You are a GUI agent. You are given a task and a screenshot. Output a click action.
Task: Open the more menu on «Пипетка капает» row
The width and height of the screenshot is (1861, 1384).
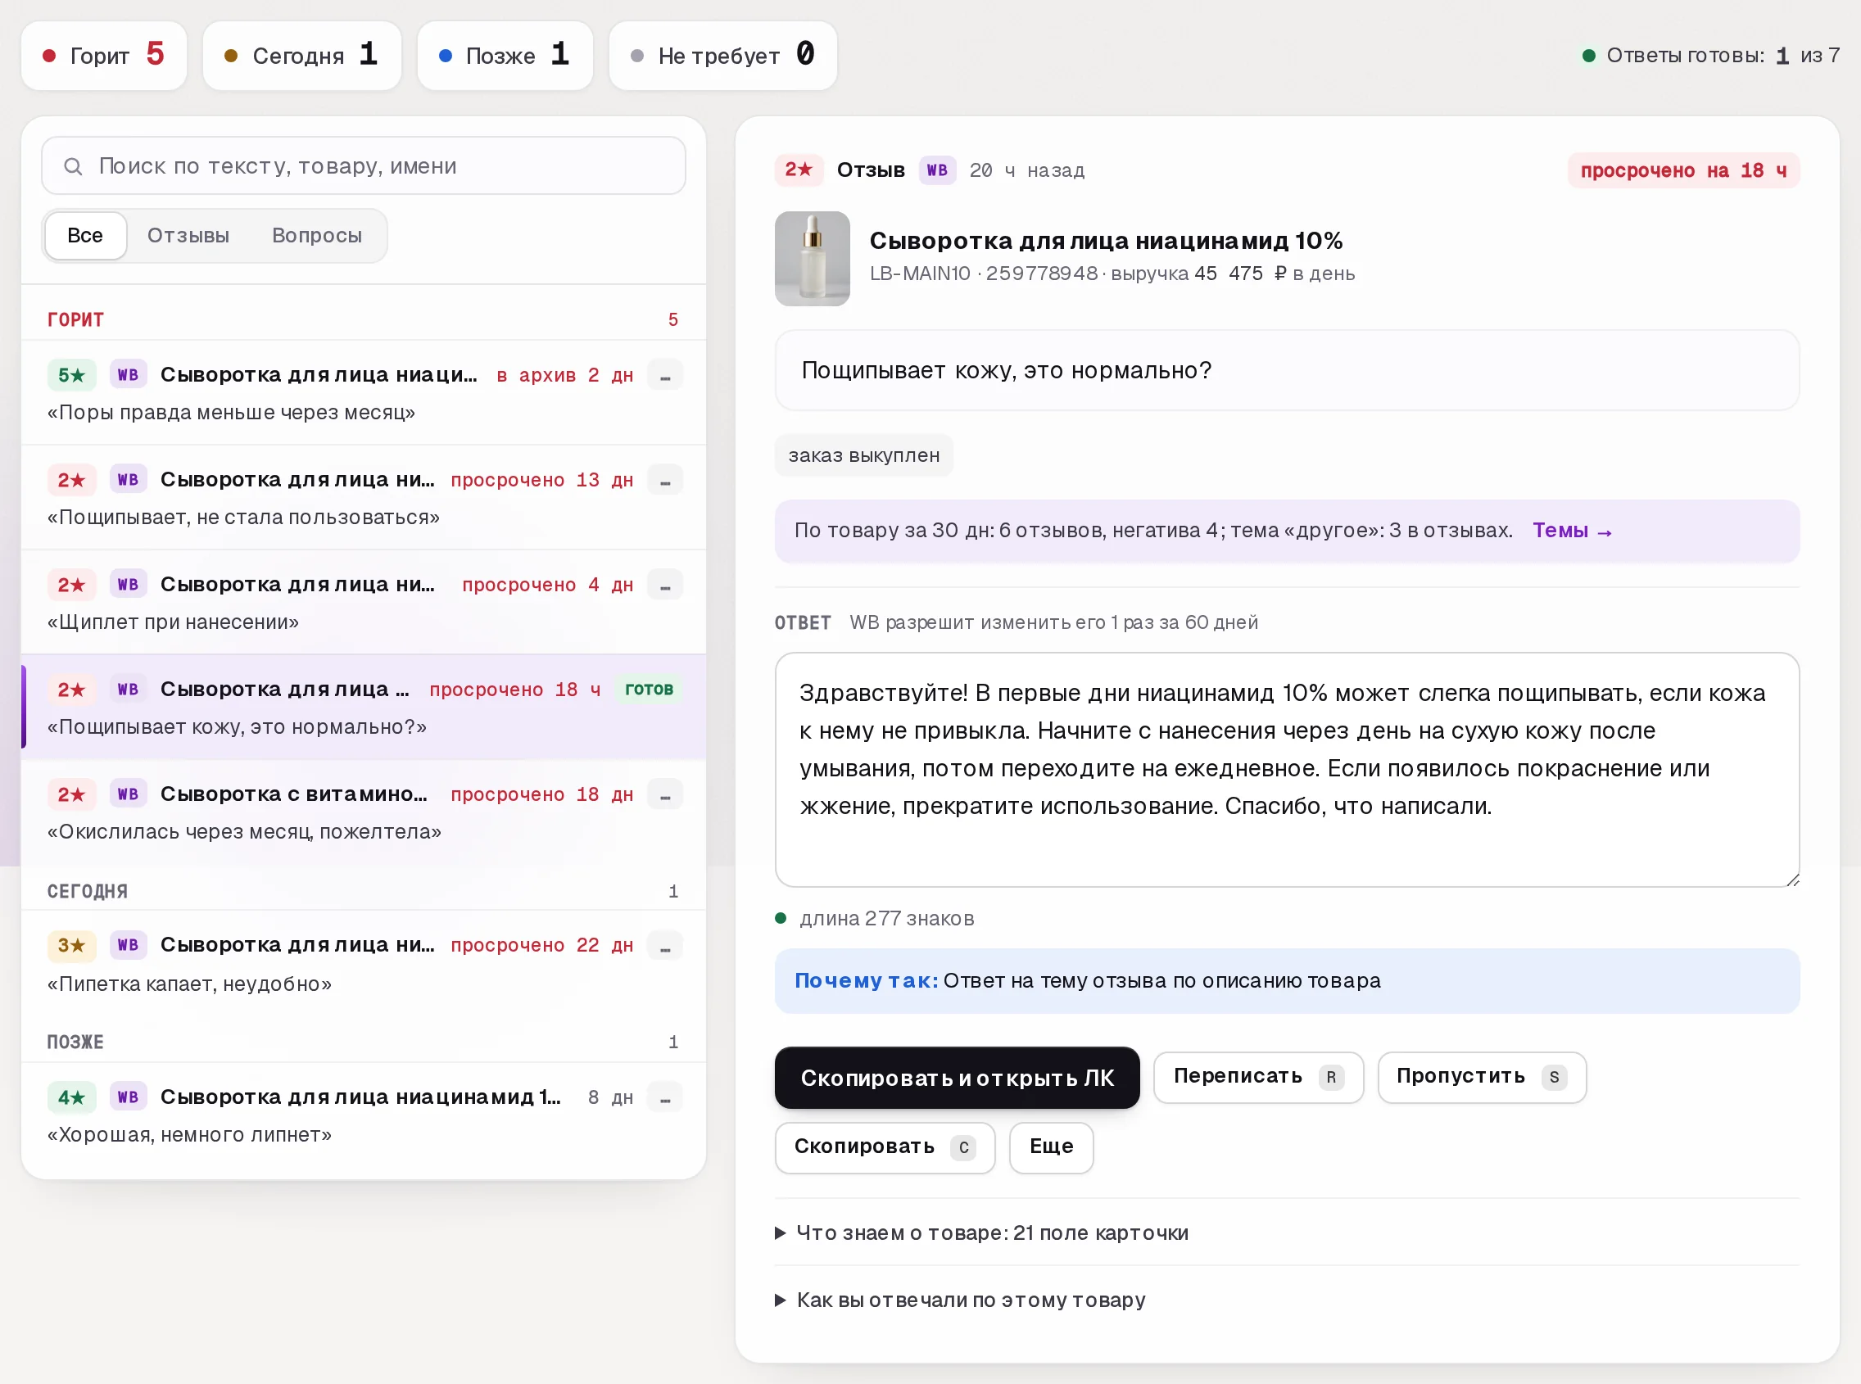665,946
